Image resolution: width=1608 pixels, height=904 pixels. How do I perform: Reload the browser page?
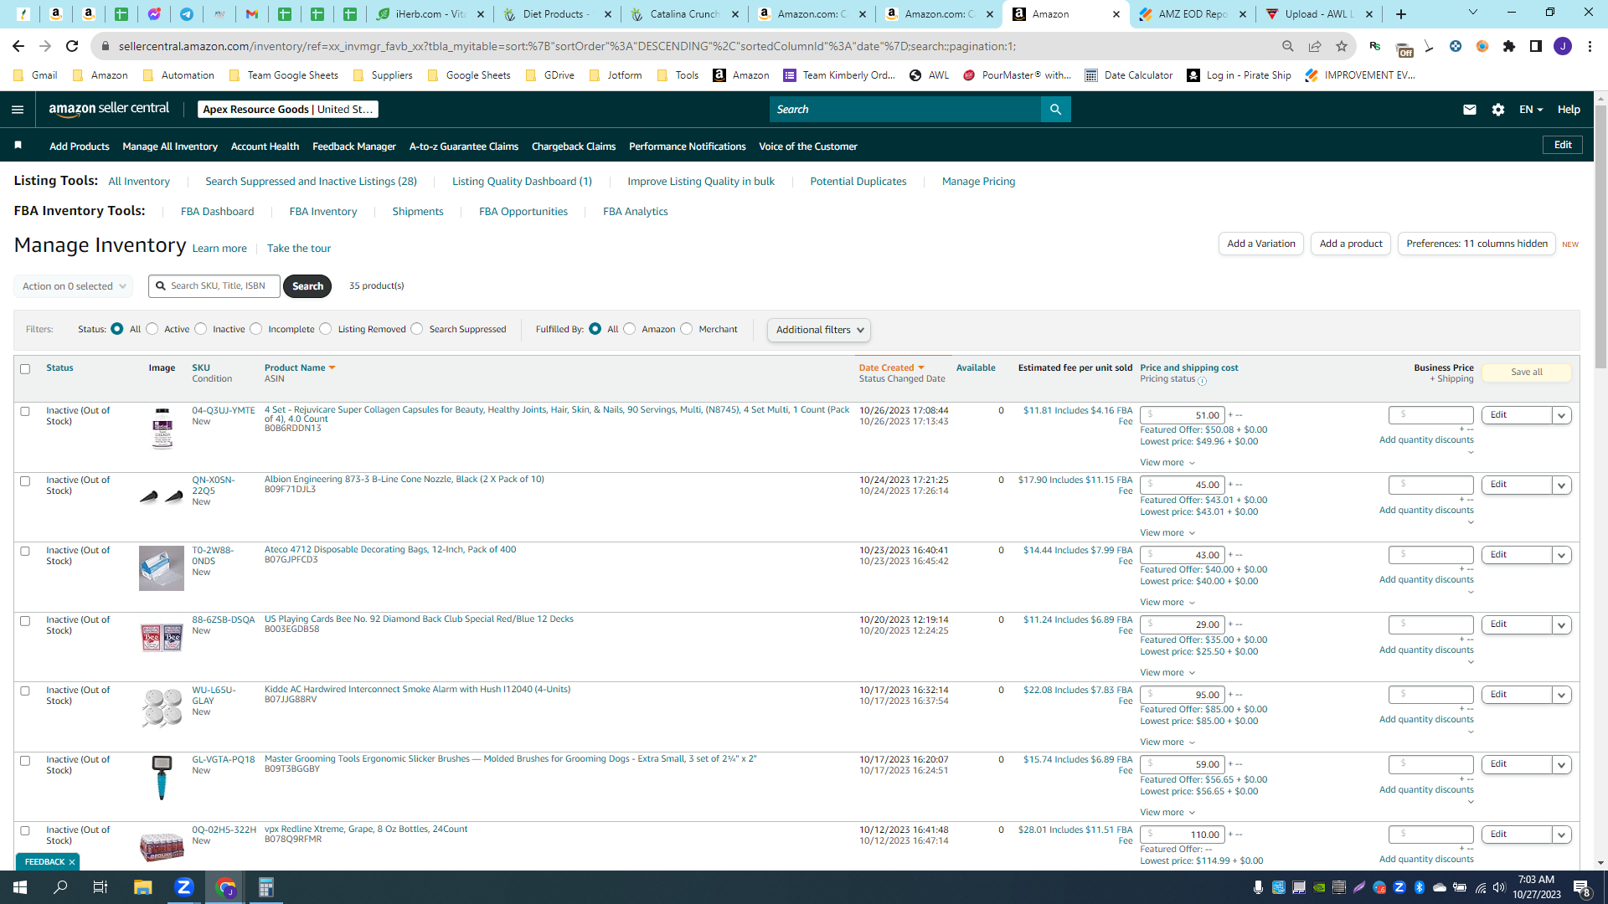tap(72, 46)
